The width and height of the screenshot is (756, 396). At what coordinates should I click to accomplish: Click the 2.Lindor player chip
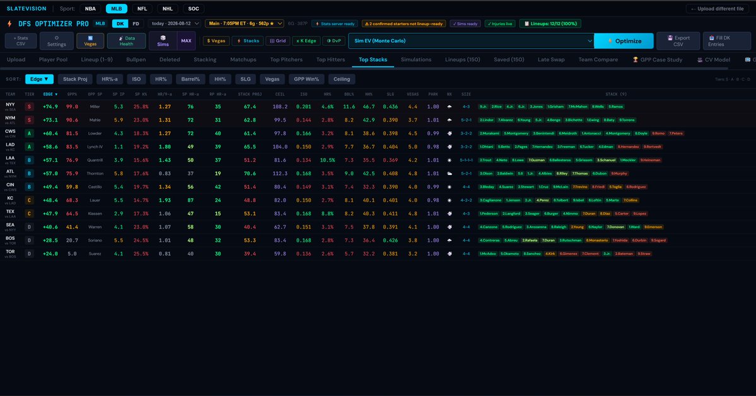487,120
